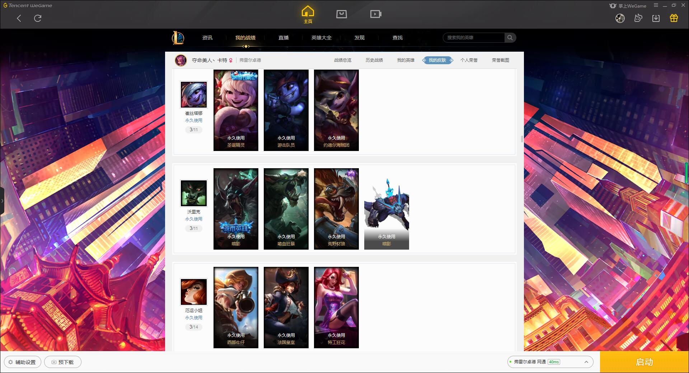The width and height of the screenshot is (689, 373).
Task: Open the gift box icon
Action: (674, 18)
